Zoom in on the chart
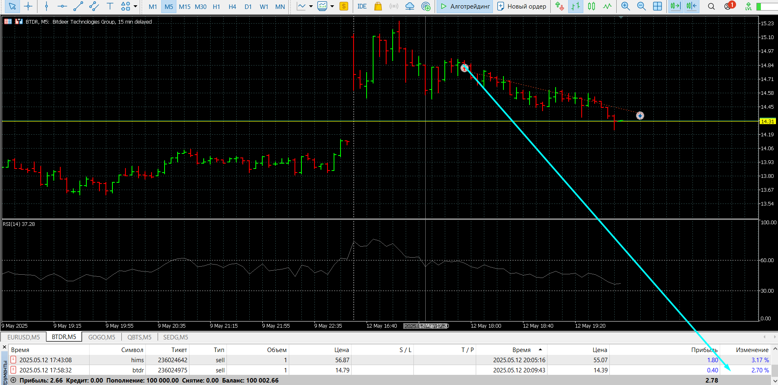 [x=626, y=6]
